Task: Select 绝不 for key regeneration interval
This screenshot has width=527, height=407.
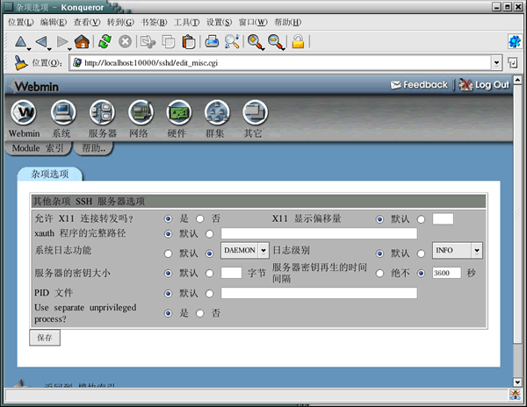Action: [x=379, y=274]
